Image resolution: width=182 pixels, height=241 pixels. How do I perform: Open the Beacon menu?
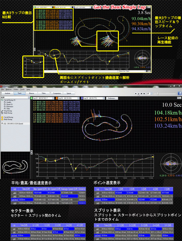point(9,89)
